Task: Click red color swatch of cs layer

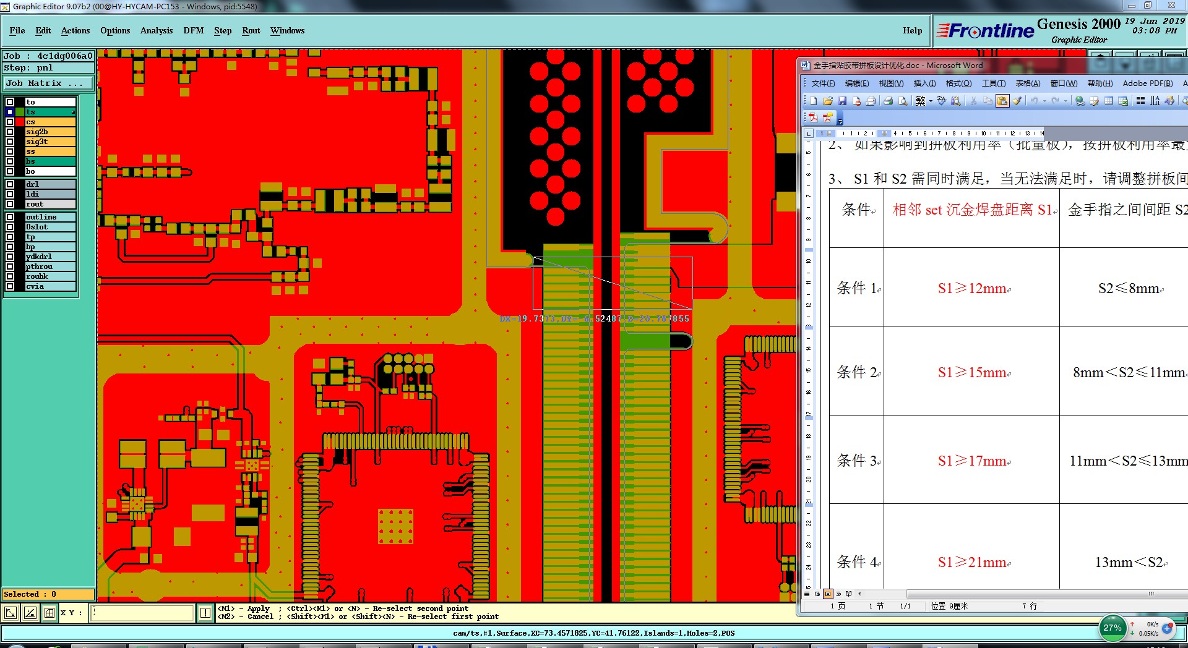Action: [x=20, y=122]
